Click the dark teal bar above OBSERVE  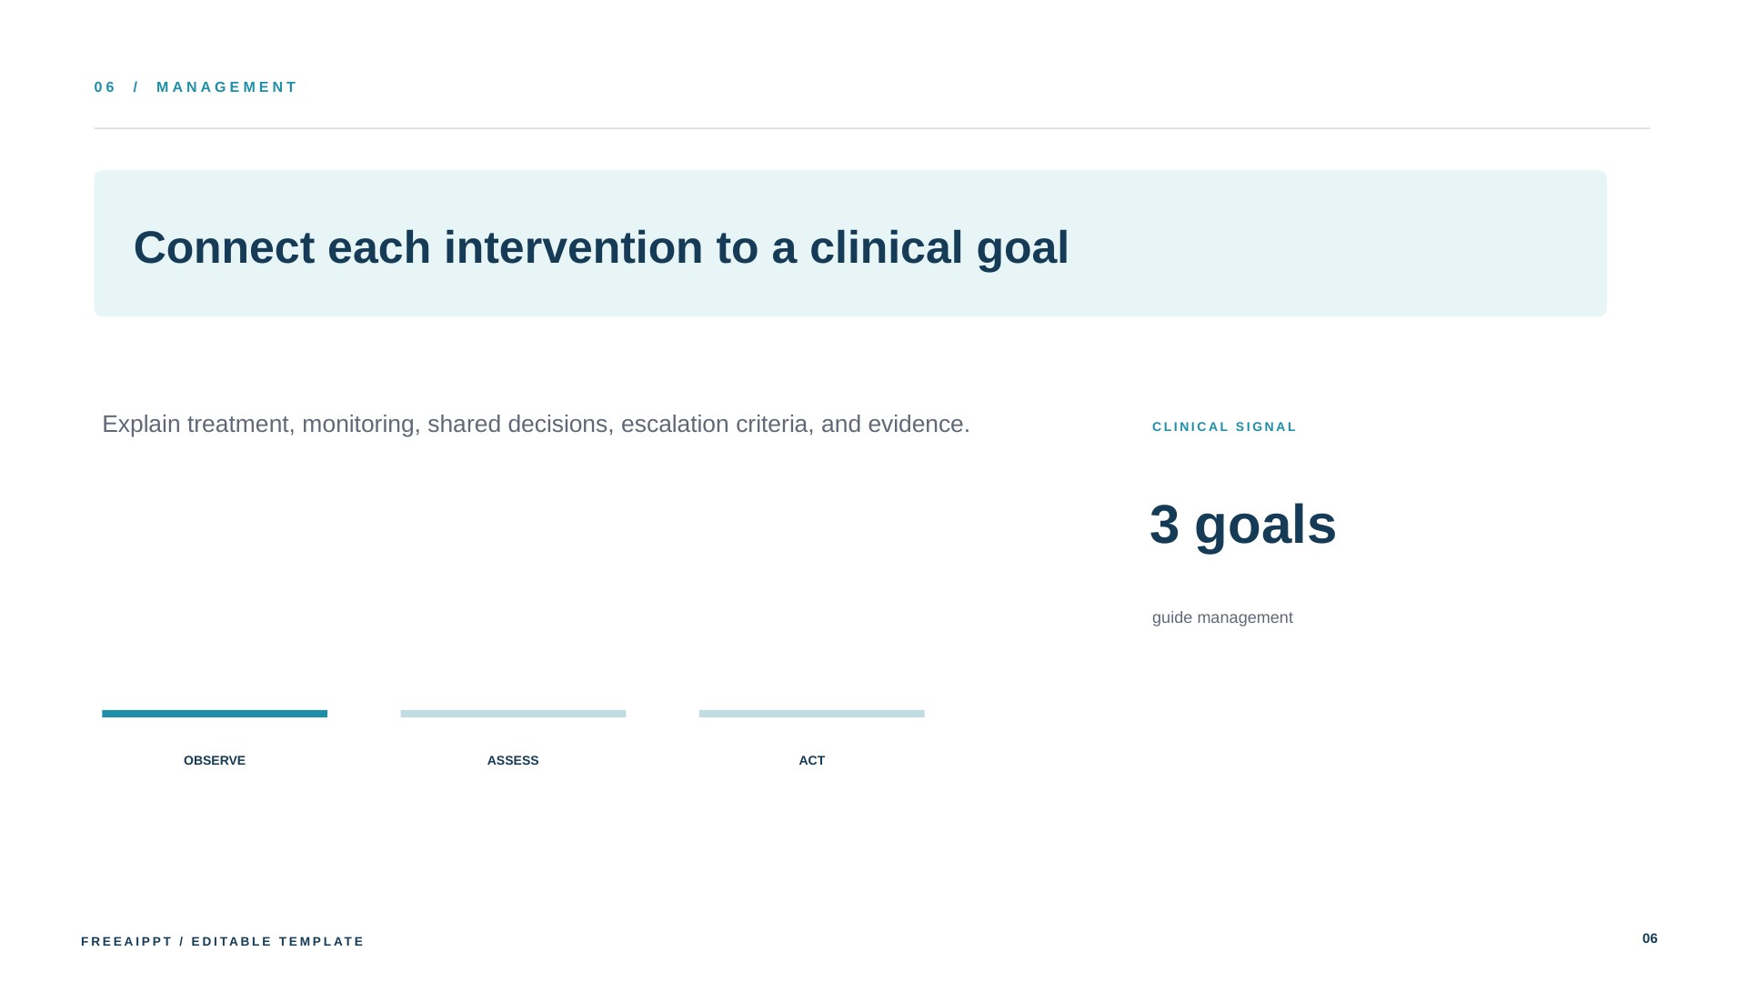coord(215,714)
